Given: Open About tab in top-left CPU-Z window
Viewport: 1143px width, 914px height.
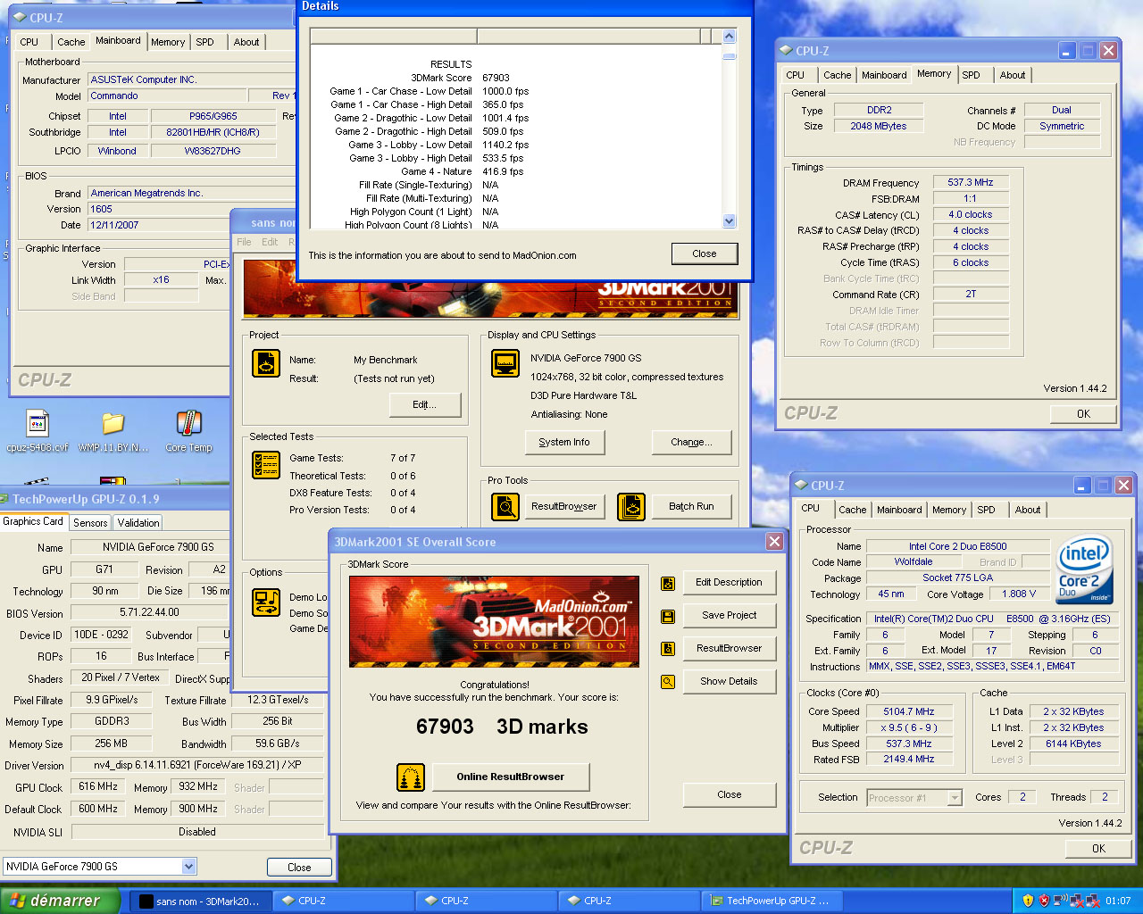Looking at the screenshot, I should [246, 42].
